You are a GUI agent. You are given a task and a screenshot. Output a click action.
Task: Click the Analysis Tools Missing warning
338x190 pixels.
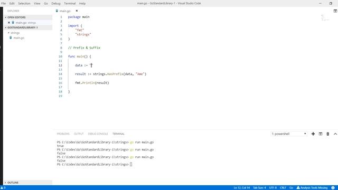(312, 188)
